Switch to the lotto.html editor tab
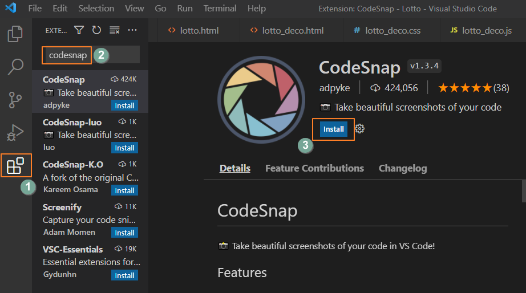 coord(199,31)
